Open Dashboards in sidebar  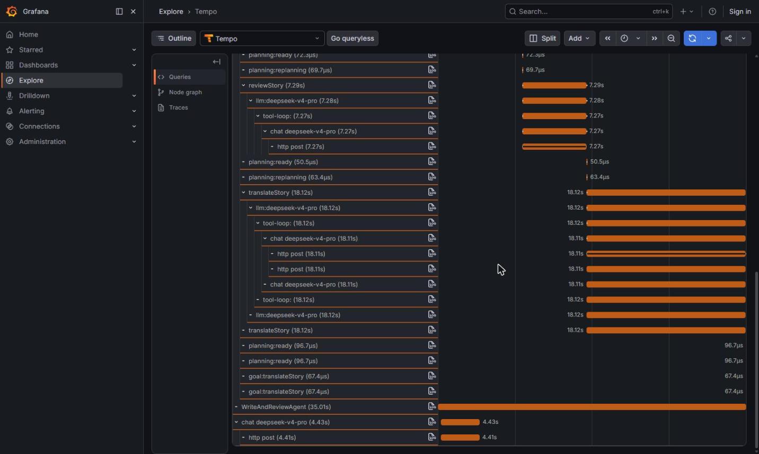tap(38, 65)
